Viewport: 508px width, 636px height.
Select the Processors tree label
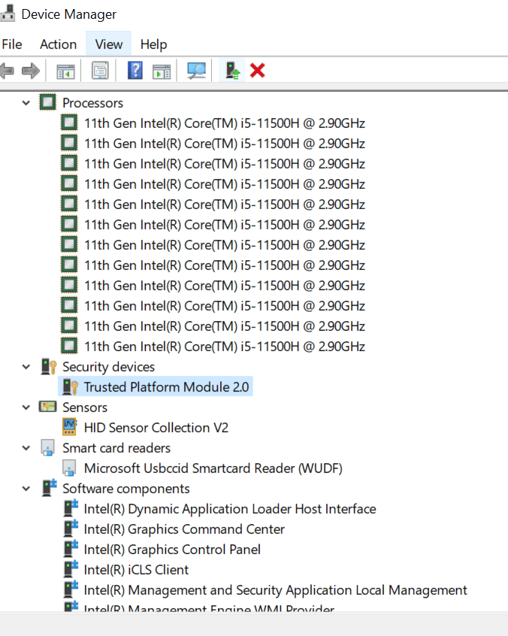pos(93,103)
